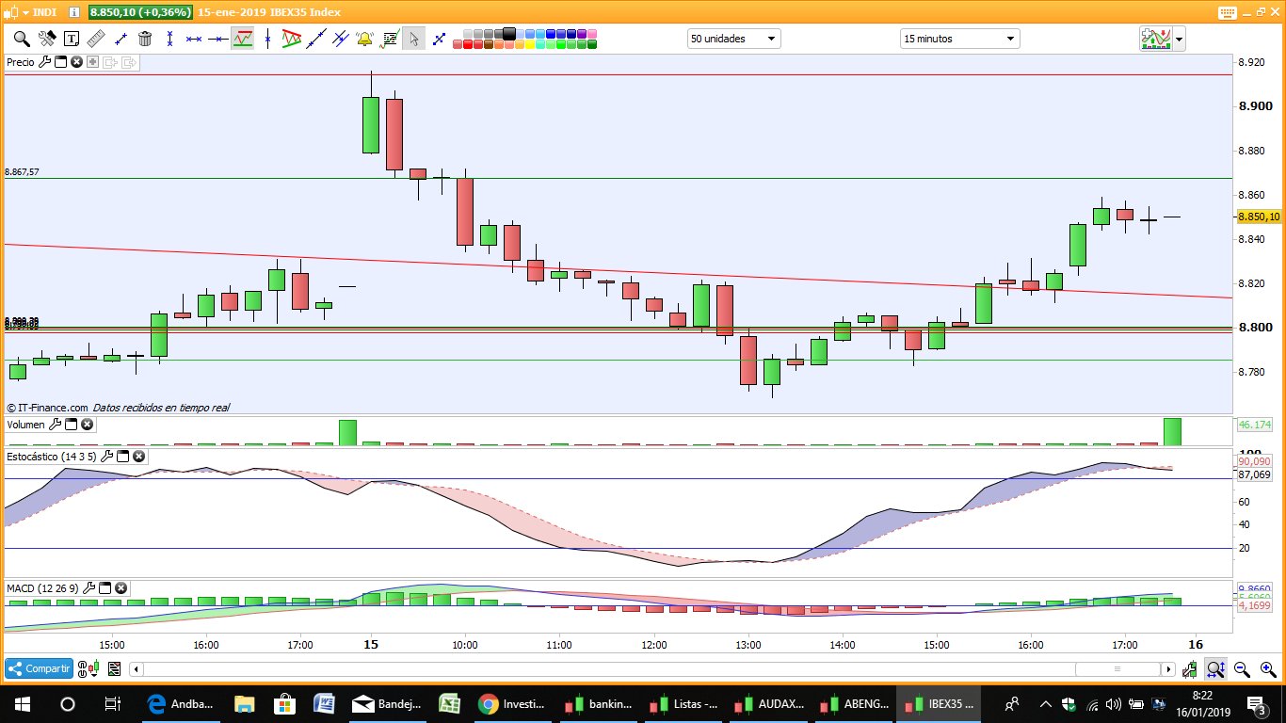Select the ruler measurement tool
Image resolution: width=1286 pixels, height=723 pixels.
(x=95, y=39)
